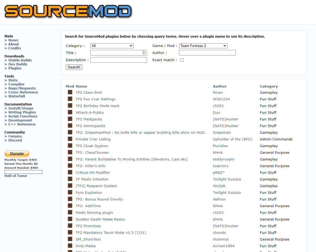Open the Development documentation link
This screenshot has height=252, width=316.
pos(20,120)
